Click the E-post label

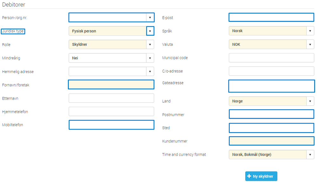168,18
